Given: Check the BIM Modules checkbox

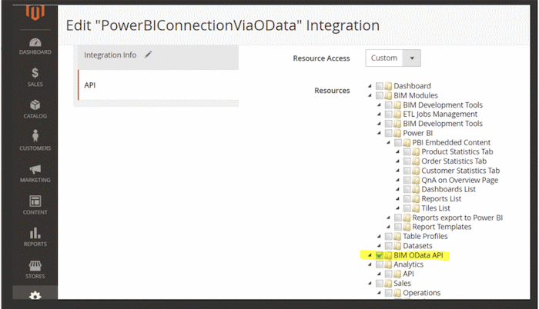Looking at the screenshot, I should [380, 95].
